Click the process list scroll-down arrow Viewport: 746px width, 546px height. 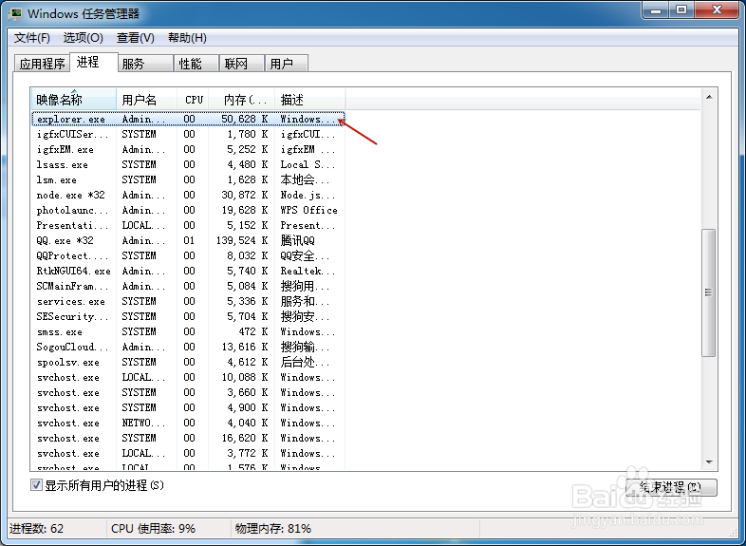pos(709,461)
